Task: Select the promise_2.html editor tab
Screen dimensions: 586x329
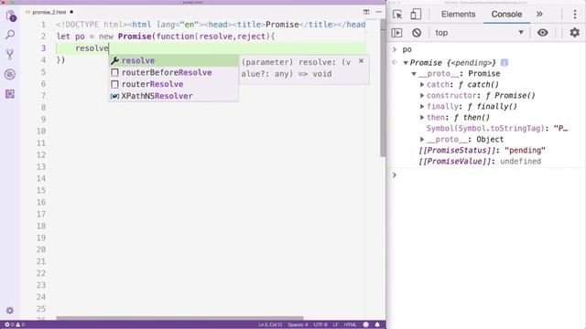Action: coord(49,12)
